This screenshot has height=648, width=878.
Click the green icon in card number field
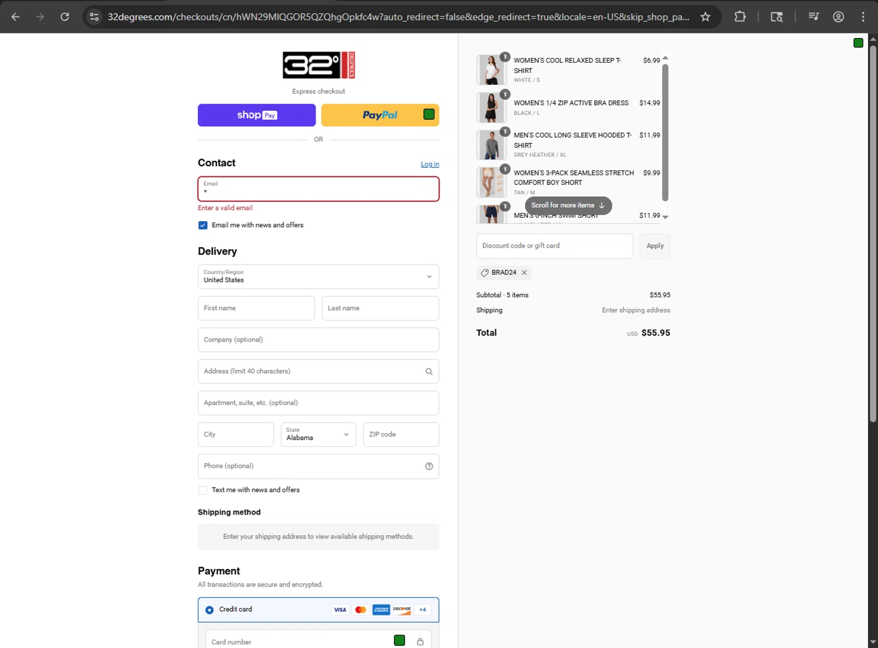400,641
